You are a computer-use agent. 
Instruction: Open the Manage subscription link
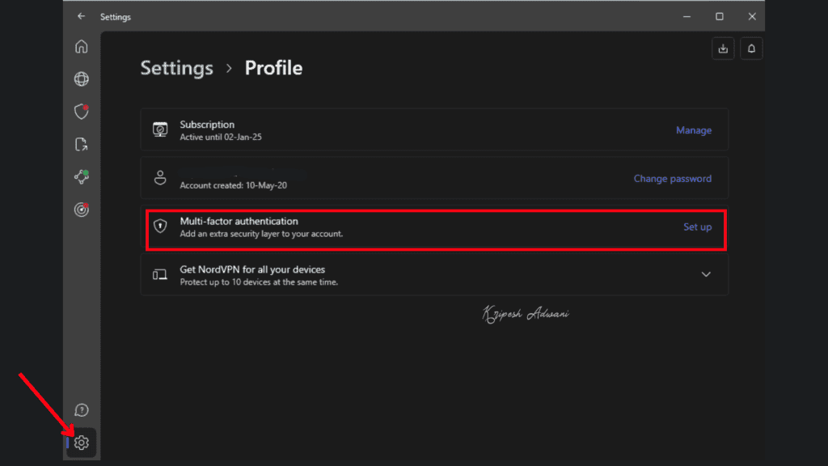[x=694, y=129]
